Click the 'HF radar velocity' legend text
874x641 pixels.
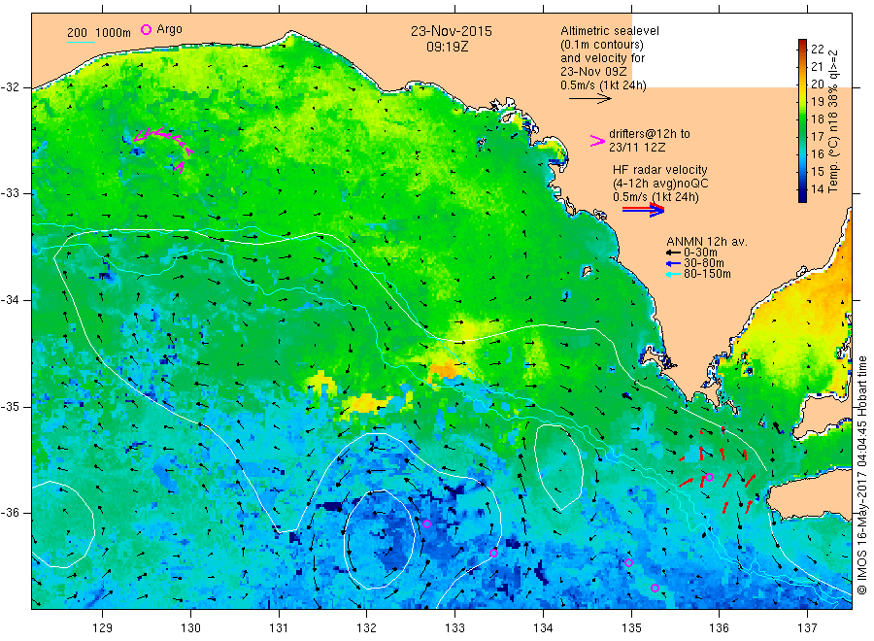(660, 169)
